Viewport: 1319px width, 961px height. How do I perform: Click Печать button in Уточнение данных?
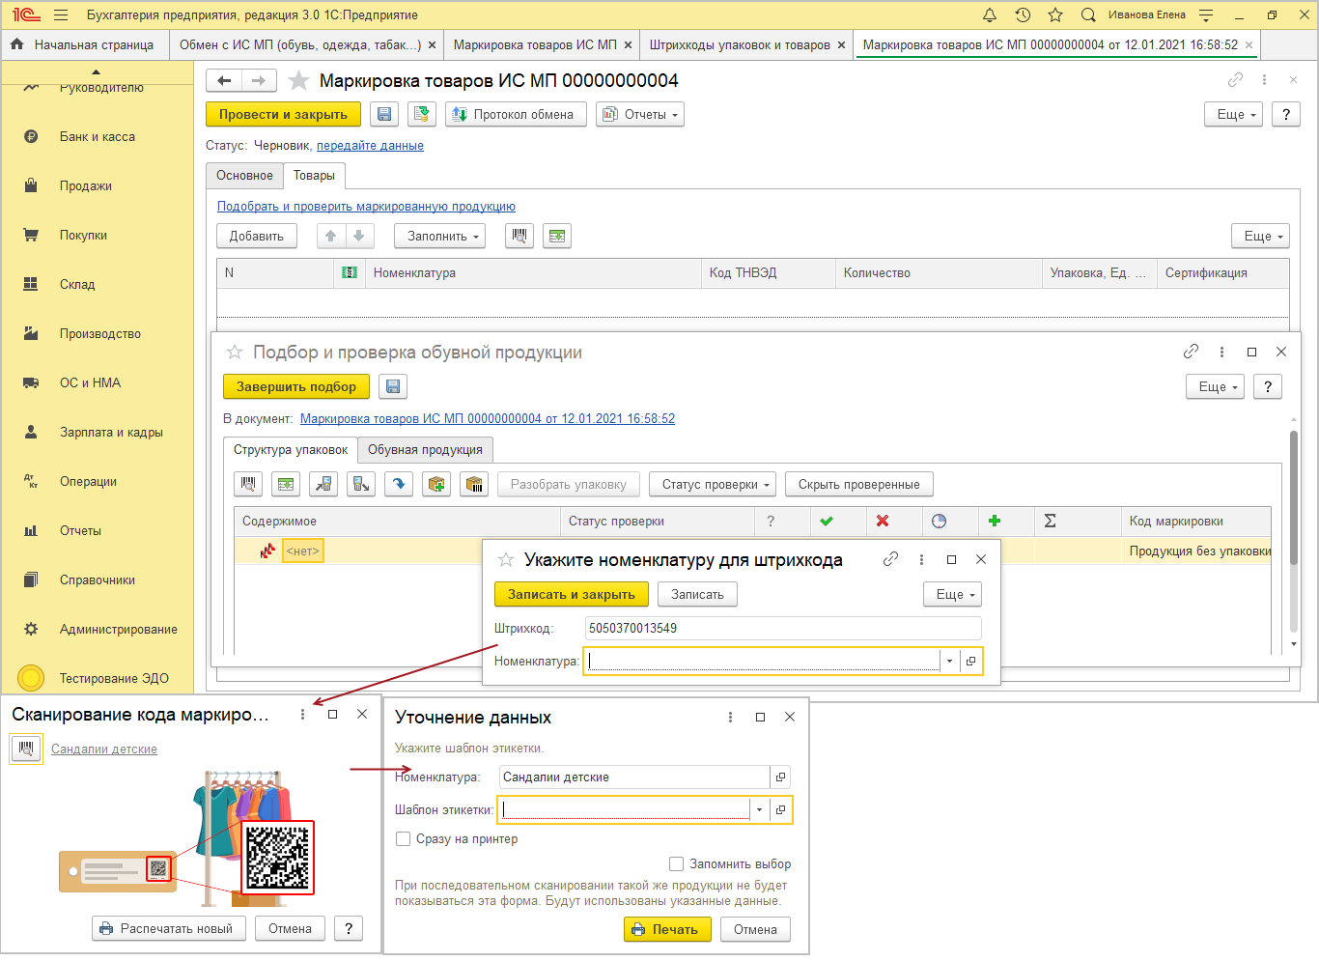pos(667,929)
